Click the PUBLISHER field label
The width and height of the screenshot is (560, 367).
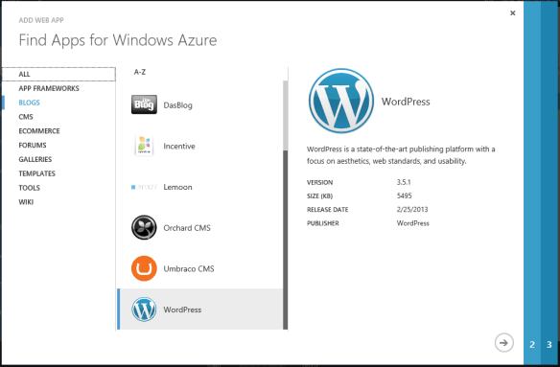[x=323, y=223]
